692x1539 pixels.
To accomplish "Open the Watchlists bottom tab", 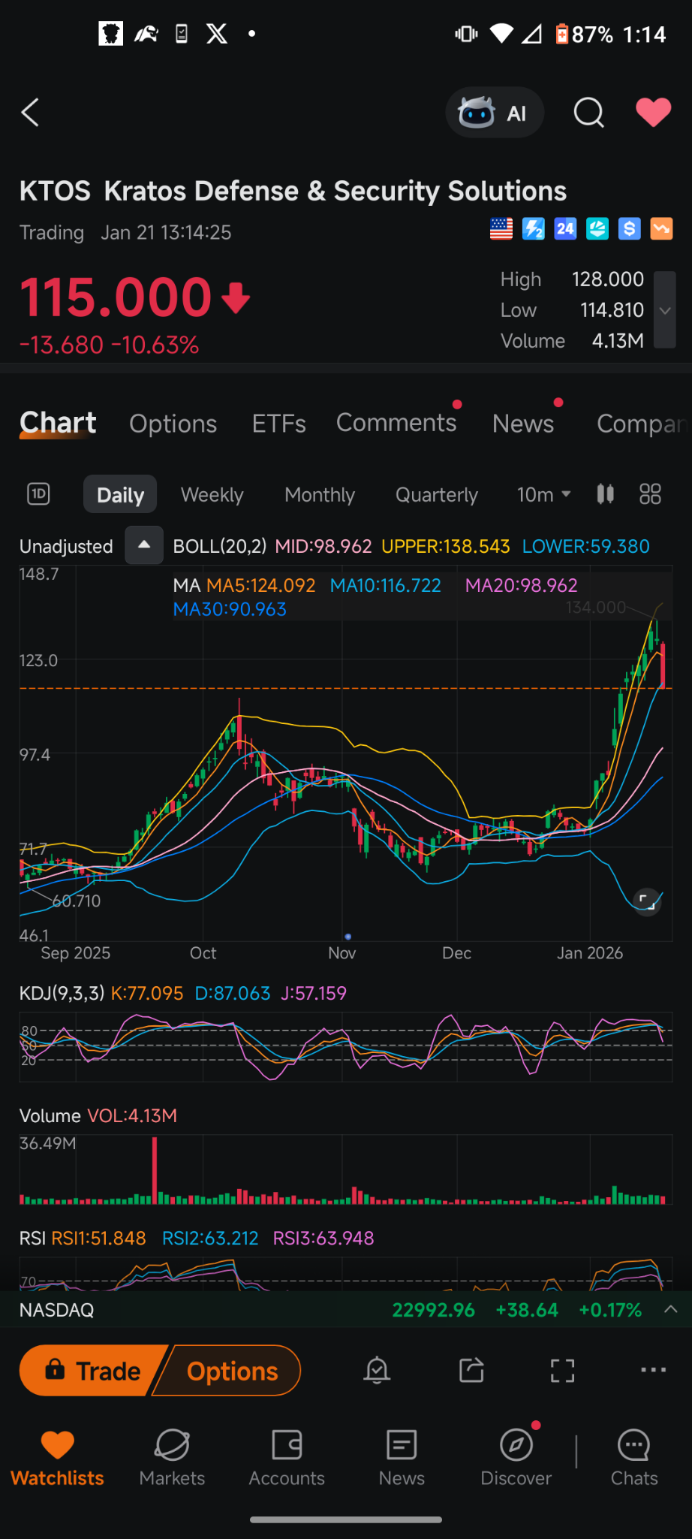I will click(58, 1458).
